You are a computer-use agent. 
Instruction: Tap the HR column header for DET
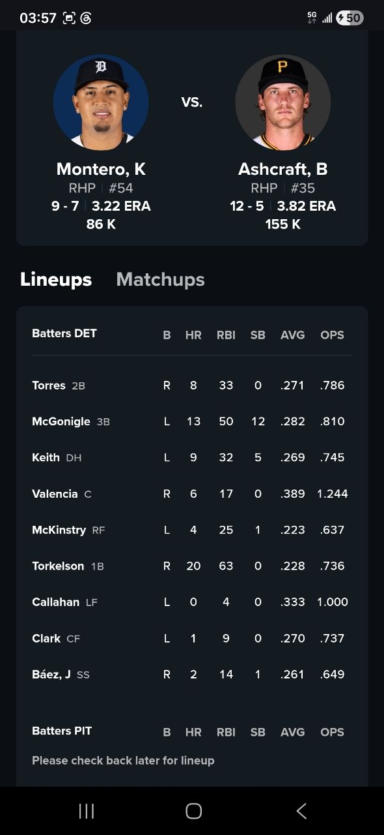(x=193, y=335)
